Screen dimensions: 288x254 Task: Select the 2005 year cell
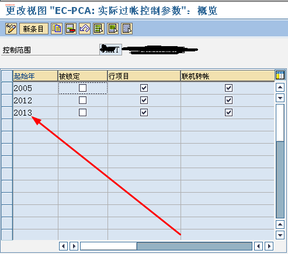pos(35,88)
